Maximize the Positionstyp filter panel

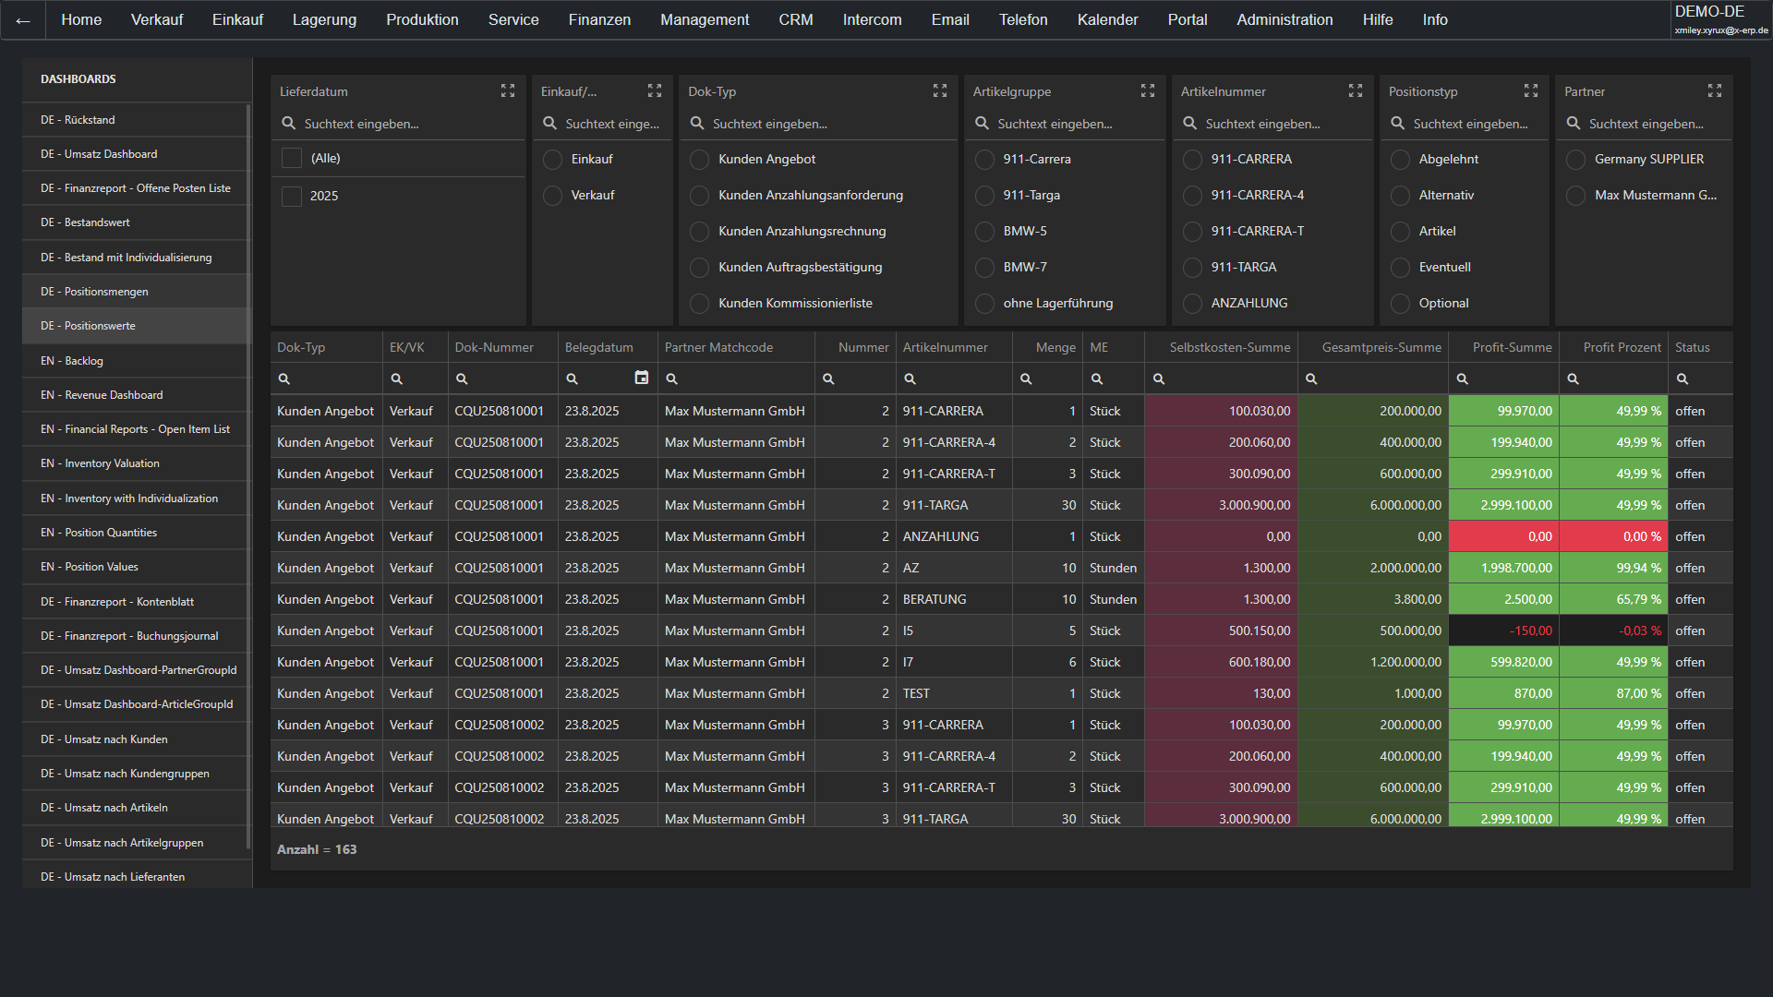coord(1531,90)
